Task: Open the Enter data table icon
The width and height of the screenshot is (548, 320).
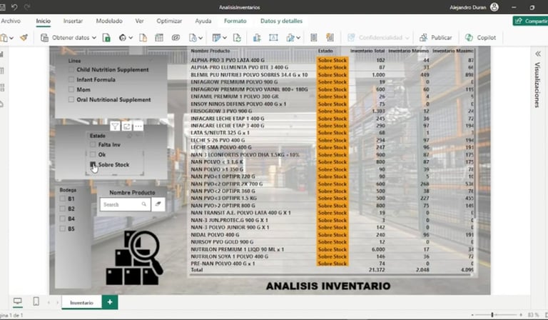Action: pyautogui.click(x=159, y=37)
